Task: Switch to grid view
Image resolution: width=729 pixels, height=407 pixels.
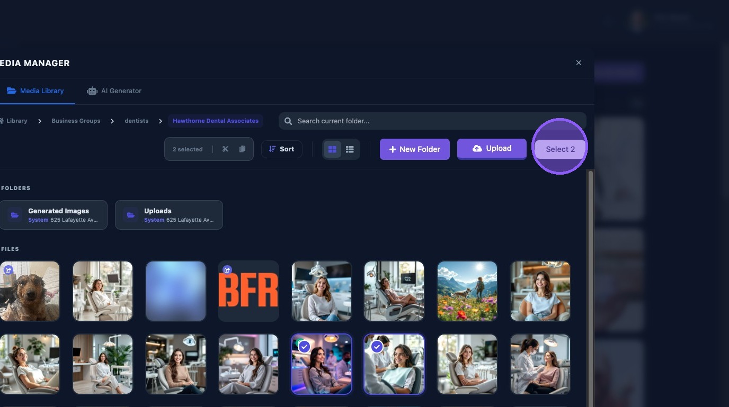Action: [x=332, y=149]
